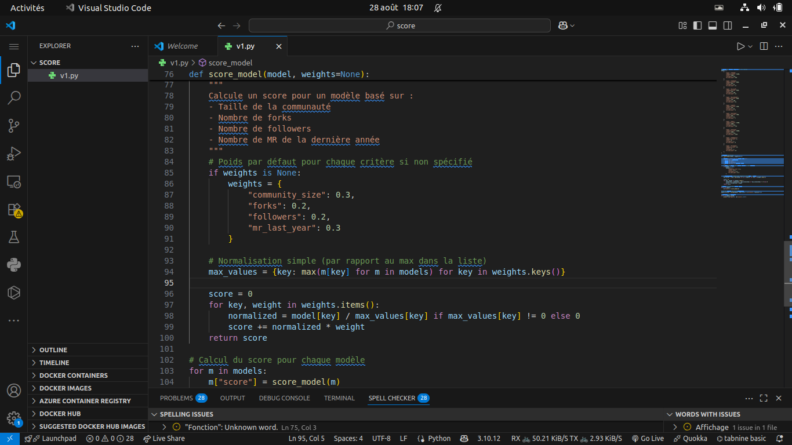792x445 pixels.
Task: Click the code minimap preview
Action: [752, 134]
